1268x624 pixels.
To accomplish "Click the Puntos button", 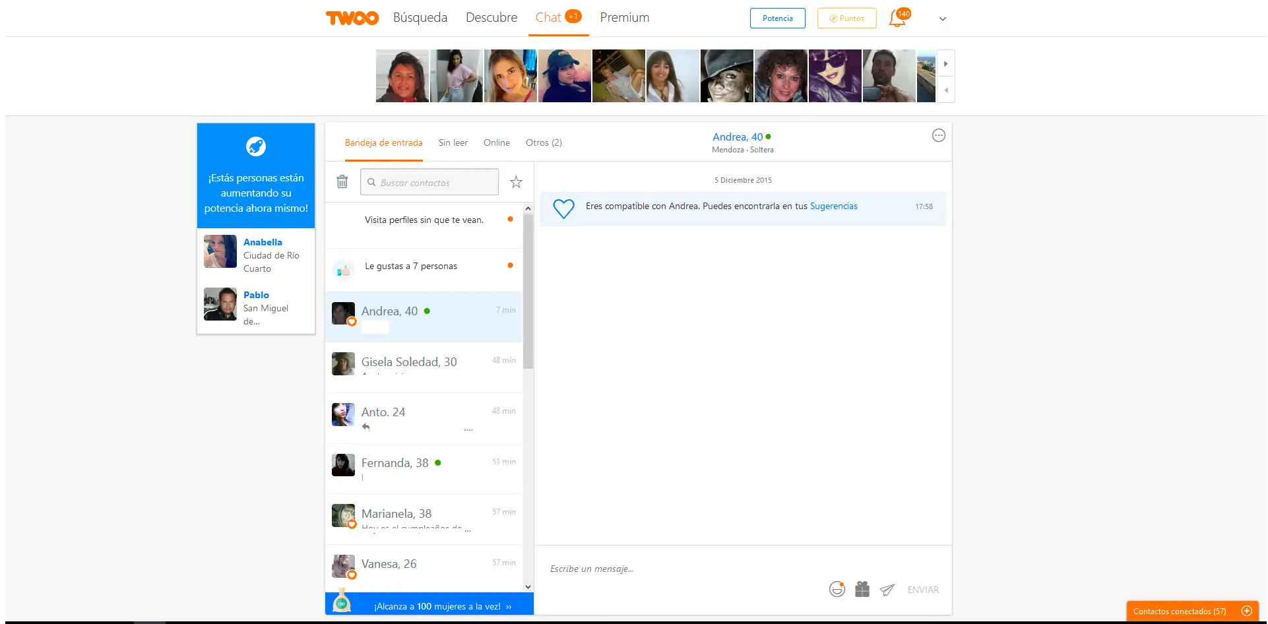I will [x=847, y=18].
